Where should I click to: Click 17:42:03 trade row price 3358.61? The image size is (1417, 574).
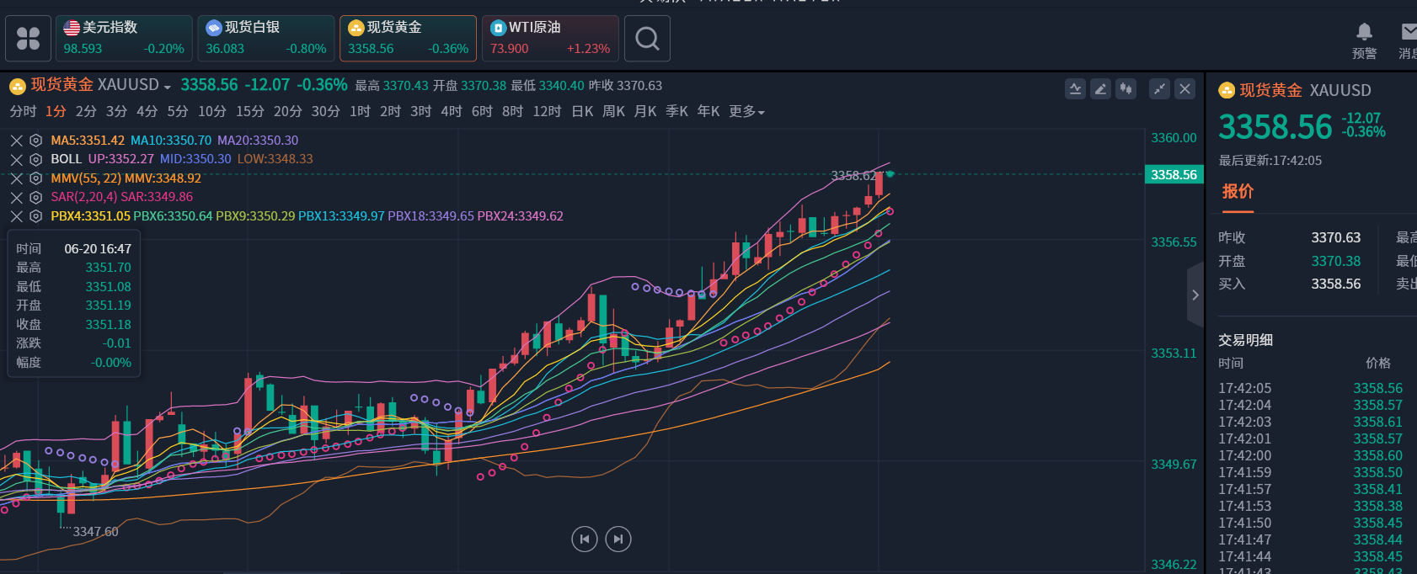coord(1377,422)
